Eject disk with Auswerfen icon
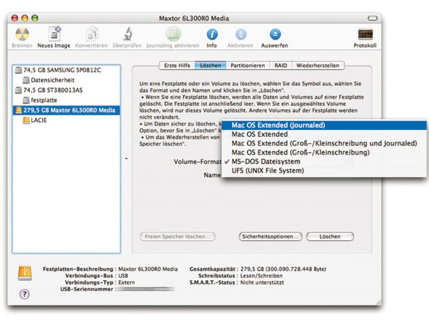This screenshot has width=429, height=322. [x=275, y=35]
